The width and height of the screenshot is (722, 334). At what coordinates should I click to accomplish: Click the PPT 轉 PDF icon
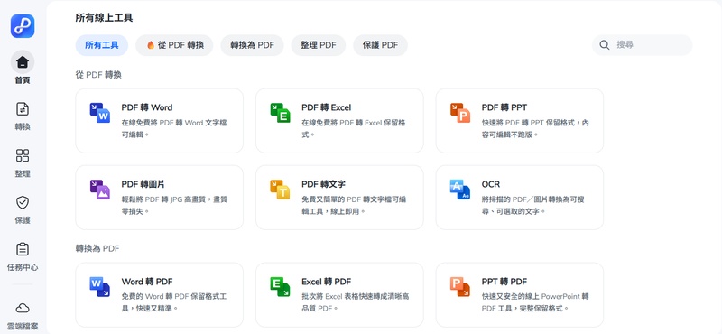[x=460, y=287]
